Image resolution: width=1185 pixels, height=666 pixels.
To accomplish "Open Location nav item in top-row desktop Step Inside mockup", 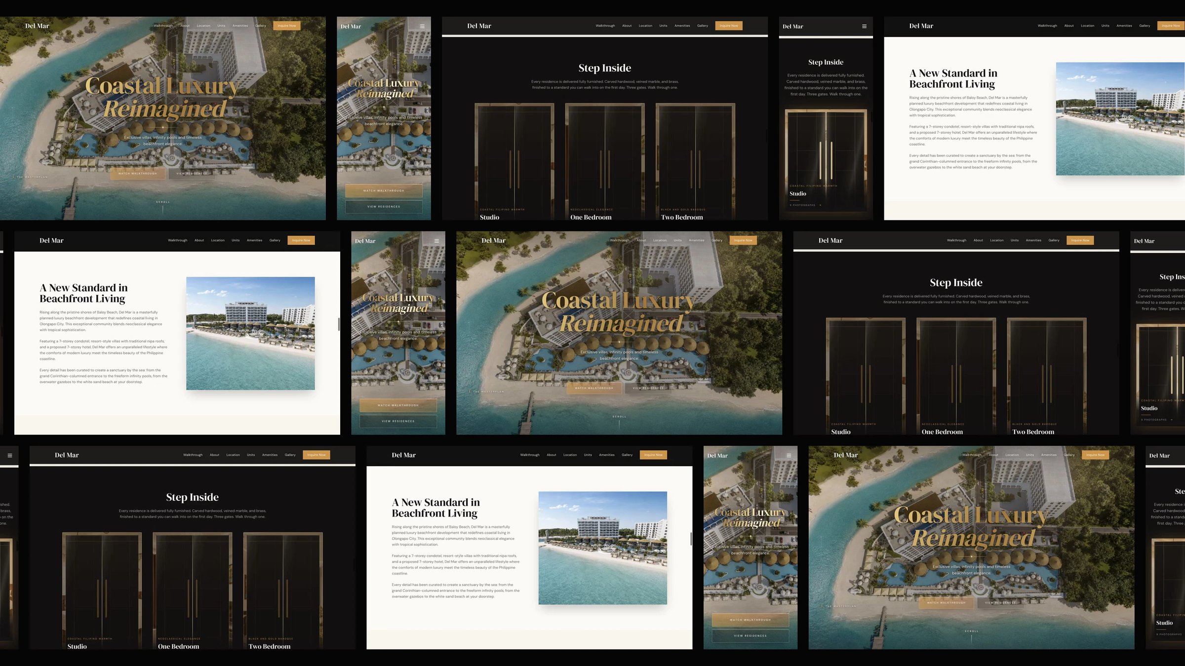I will (x=645, y=26).
